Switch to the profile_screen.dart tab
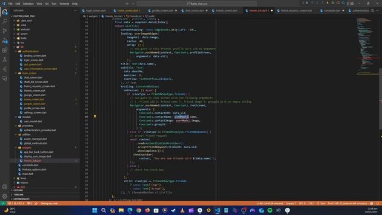This screenshot has height=215, width=382. click(x=162, y=11)
